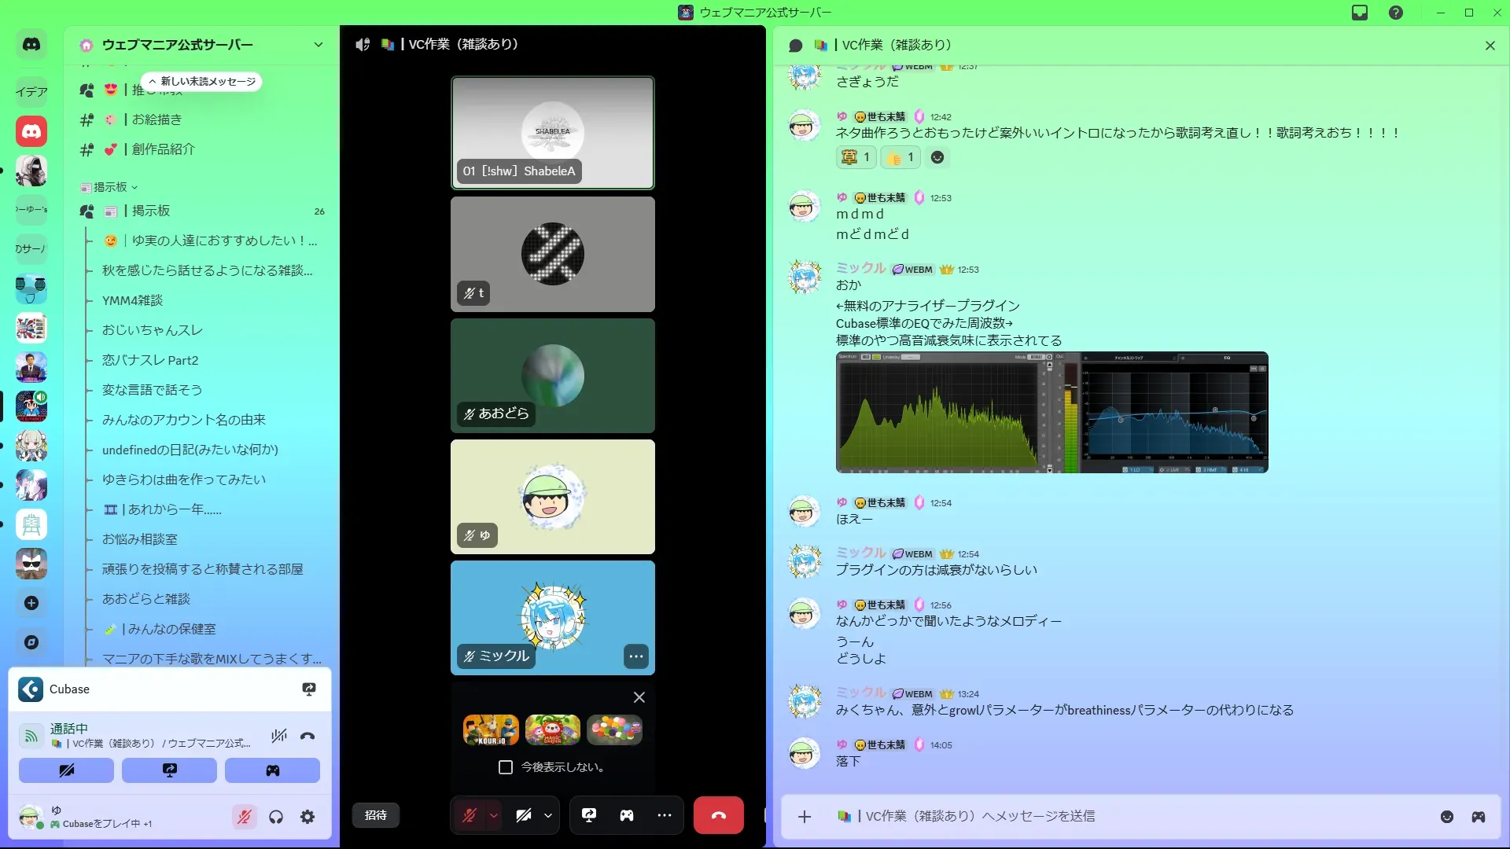Open Explore Discoverable Servers compass icon
The height and width of the screenshot is (849, 1510).
pos(31,642)
